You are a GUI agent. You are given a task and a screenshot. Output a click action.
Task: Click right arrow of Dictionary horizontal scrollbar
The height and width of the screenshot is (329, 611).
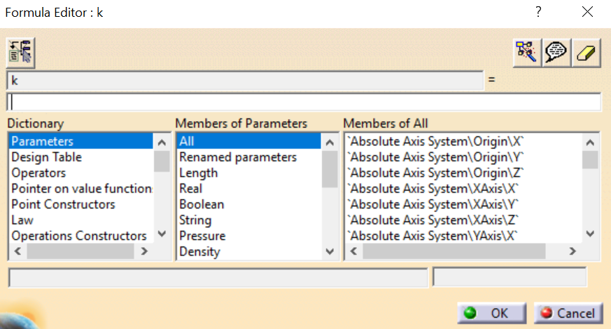[x=144, y=251]
